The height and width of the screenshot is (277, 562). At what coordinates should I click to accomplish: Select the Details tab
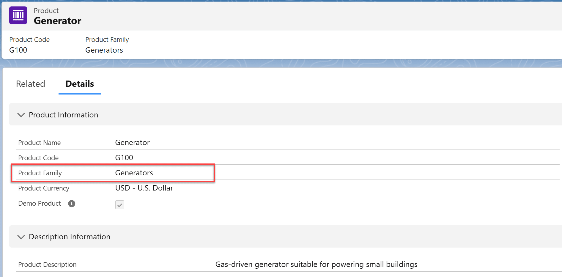[80, 84]
